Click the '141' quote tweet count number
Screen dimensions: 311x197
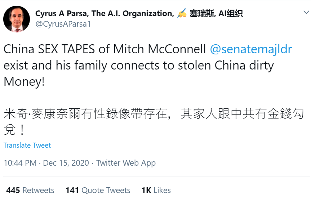click(72, 190)
